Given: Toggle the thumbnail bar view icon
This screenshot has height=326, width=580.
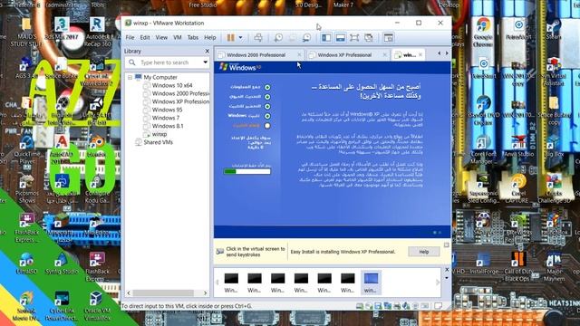Looking at the screenshot, I should click(x=341, y=38).
